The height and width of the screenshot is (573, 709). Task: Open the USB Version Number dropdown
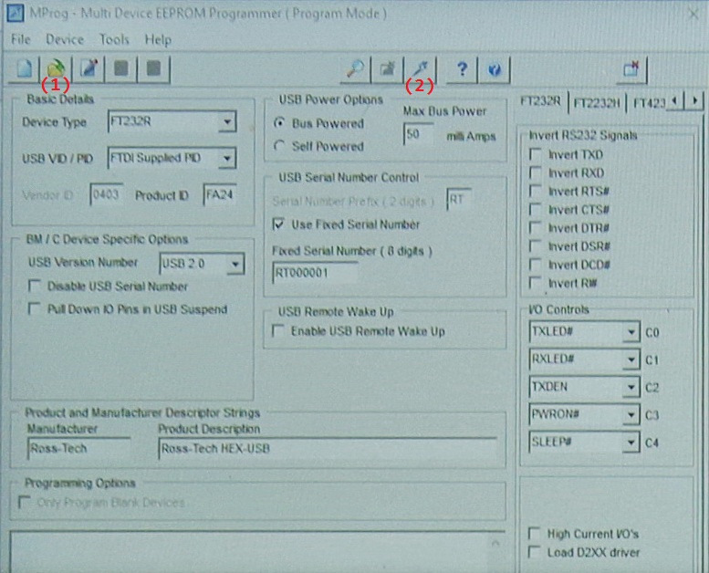pyautogui.click(x=235, y=264)
